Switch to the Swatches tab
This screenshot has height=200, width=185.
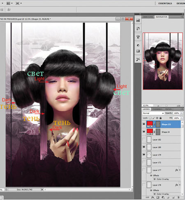pos(148,17)
